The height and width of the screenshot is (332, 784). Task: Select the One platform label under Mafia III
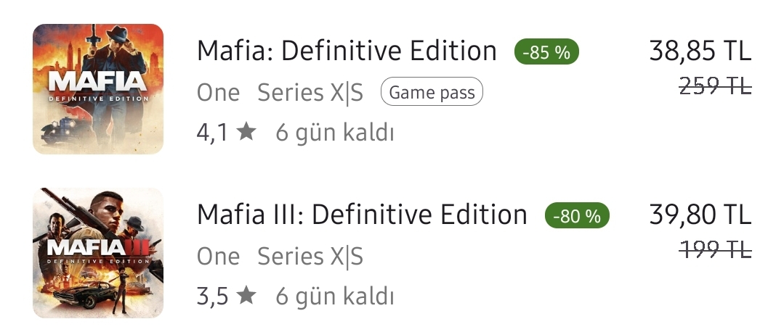pos(218,256)
